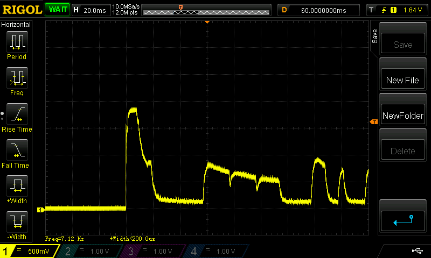
Task: Click the orange trigger position marker atop grid
Action: coord(207,22)
